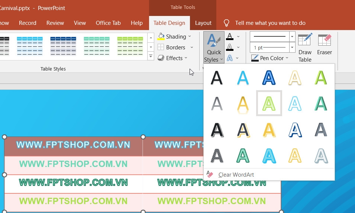Click the teal text cell in second row, left column
This screenshot has width=355, height=213.
[73, 164]
